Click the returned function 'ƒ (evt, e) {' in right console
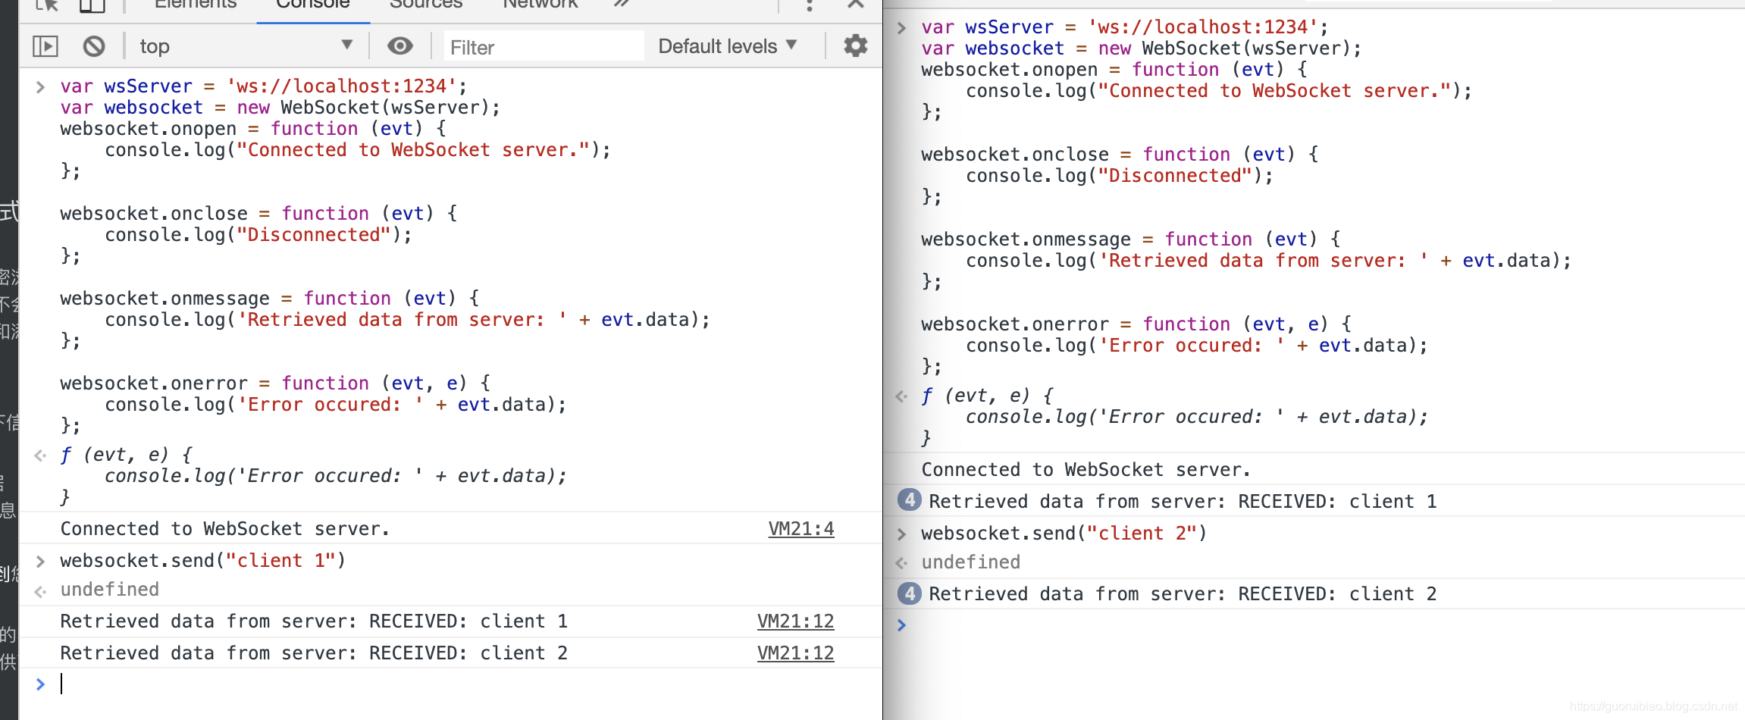1745x720 pixels. pyautogui.click(x=987, y=395)
